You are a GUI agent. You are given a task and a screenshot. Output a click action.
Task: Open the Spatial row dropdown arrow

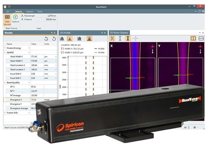[x=29, y=52]
